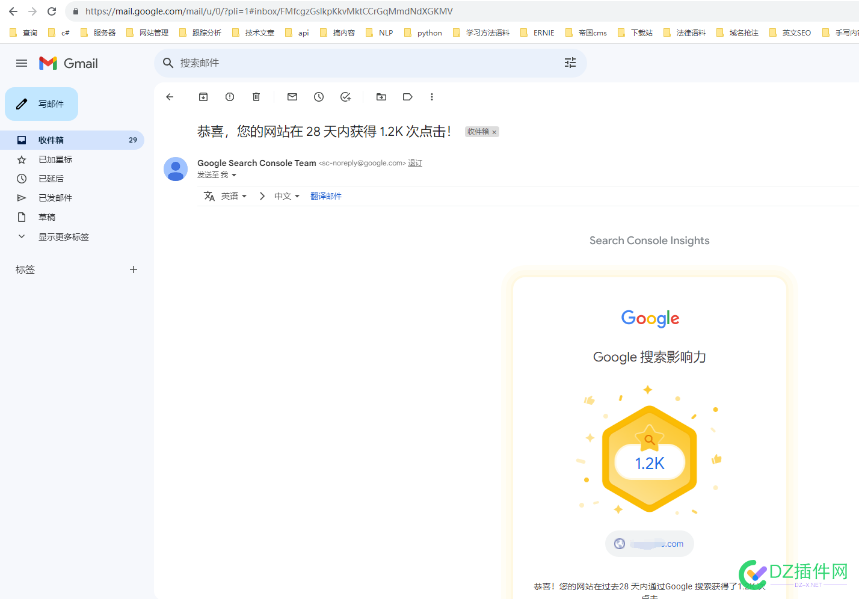Click the URL address bar text
This screenshot has height=599, width=859.
click(x=269, y=11)
